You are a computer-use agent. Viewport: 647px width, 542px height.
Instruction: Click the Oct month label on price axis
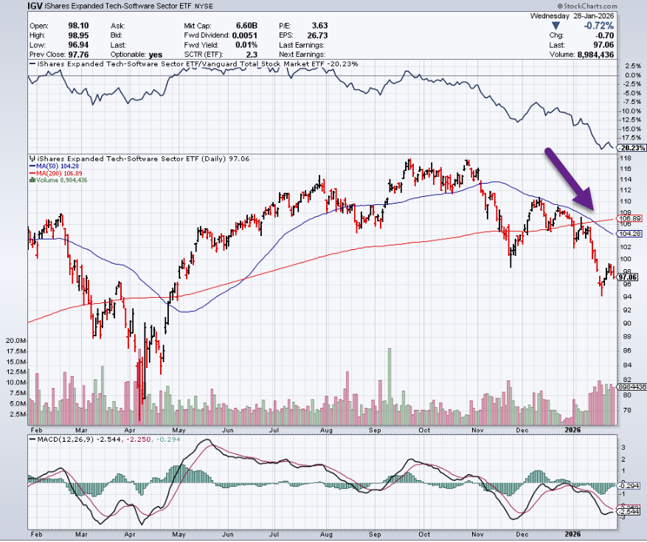pos(423,427)
